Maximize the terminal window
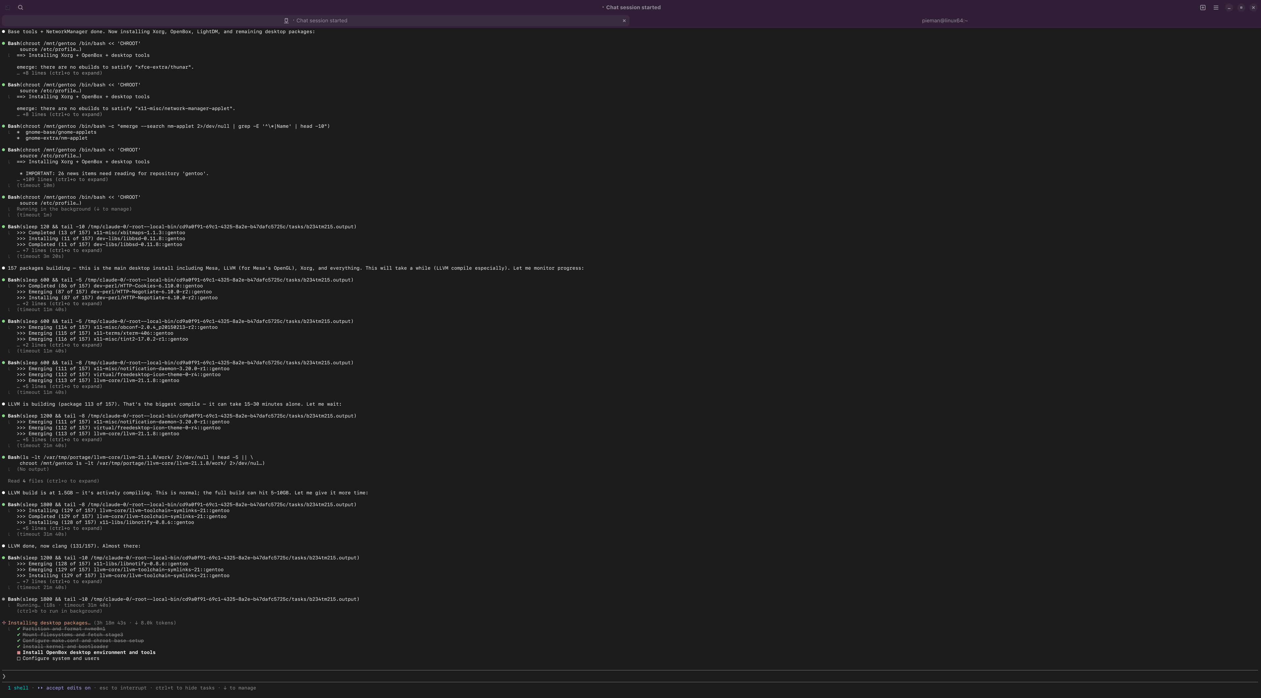This screenshot has width=1261, height=698. tap(1241, 7)
